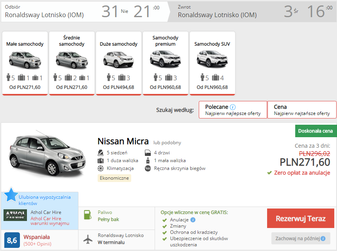Click the W terminalu location text
Screen dimensions: 337x251
point(111,242)
